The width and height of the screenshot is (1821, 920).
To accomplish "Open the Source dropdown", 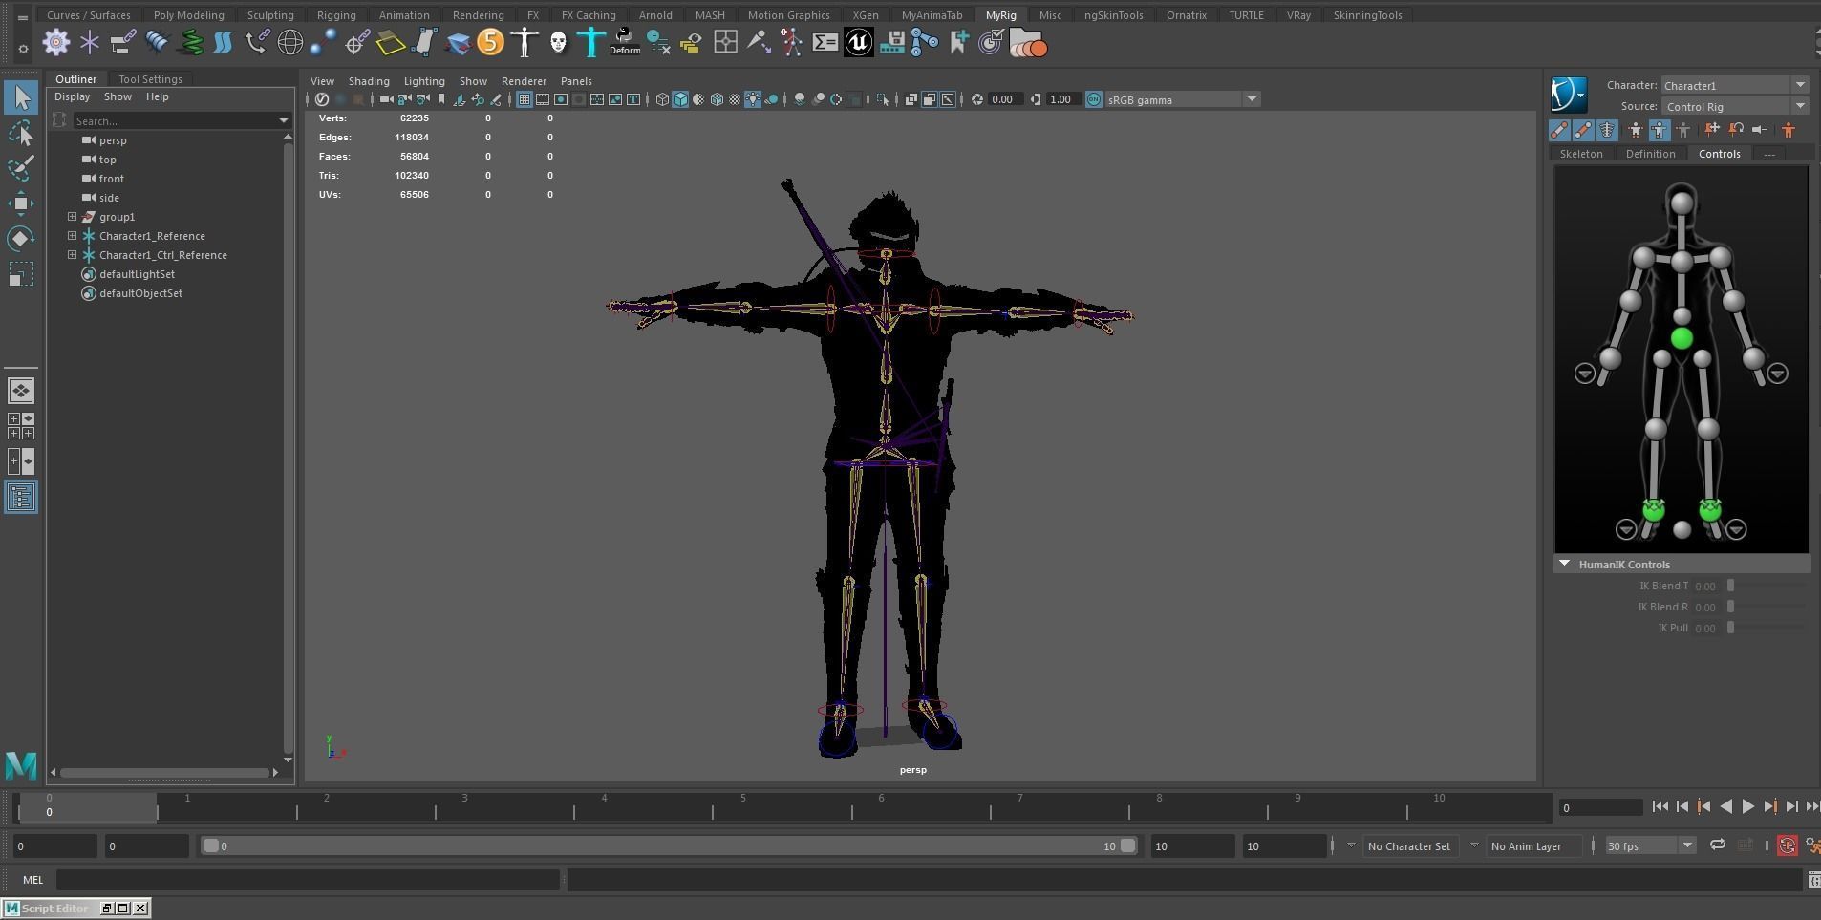I will (x=1734, y=106).
